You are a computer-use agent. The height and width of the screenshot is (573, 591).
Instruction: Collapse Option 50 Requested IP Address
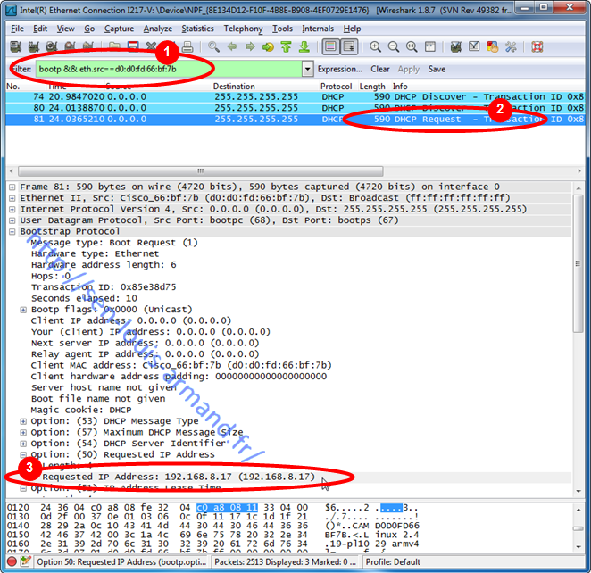[23, 454]
